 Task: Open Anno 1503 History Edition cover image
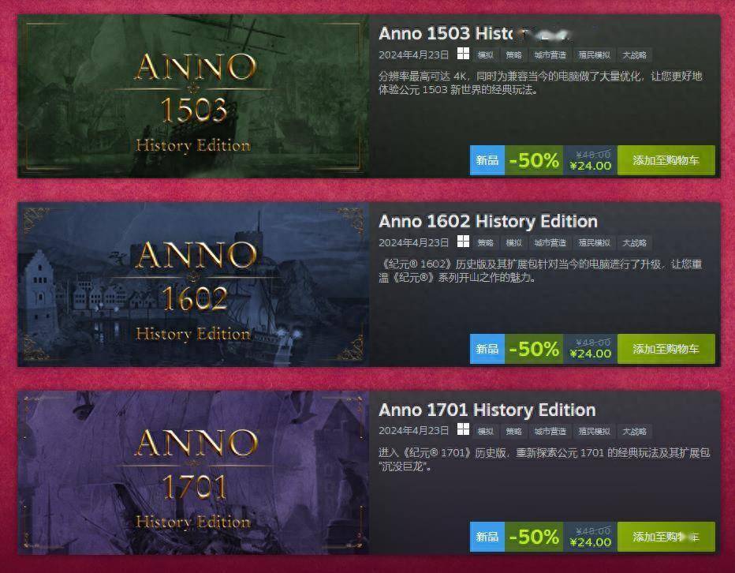click(x=193, y=96)
